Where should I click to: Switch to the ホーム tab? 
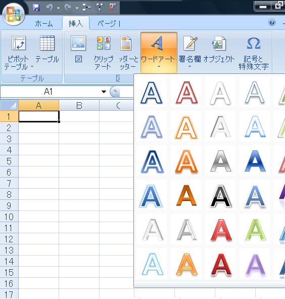(44, 24)
